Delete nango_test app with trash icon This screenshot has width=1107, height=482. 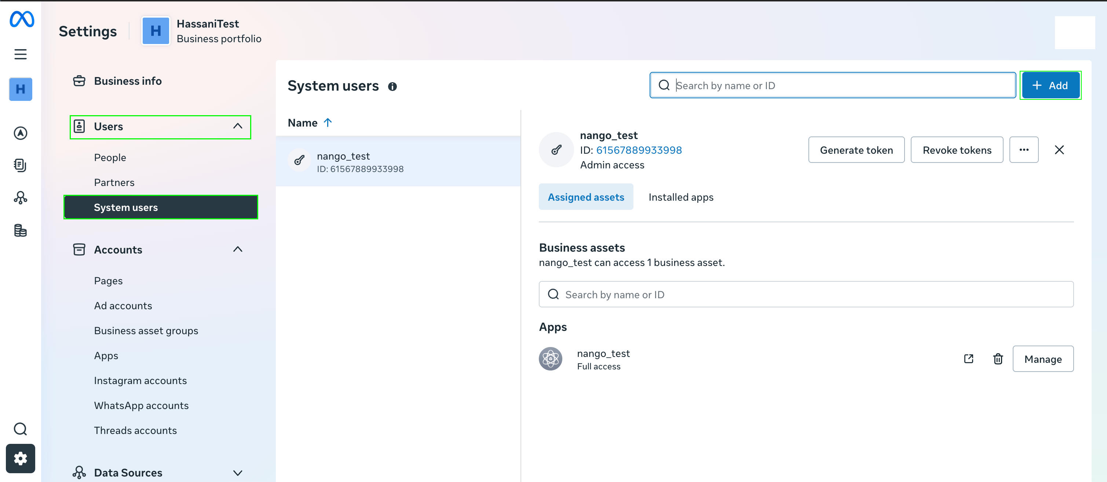998,359
